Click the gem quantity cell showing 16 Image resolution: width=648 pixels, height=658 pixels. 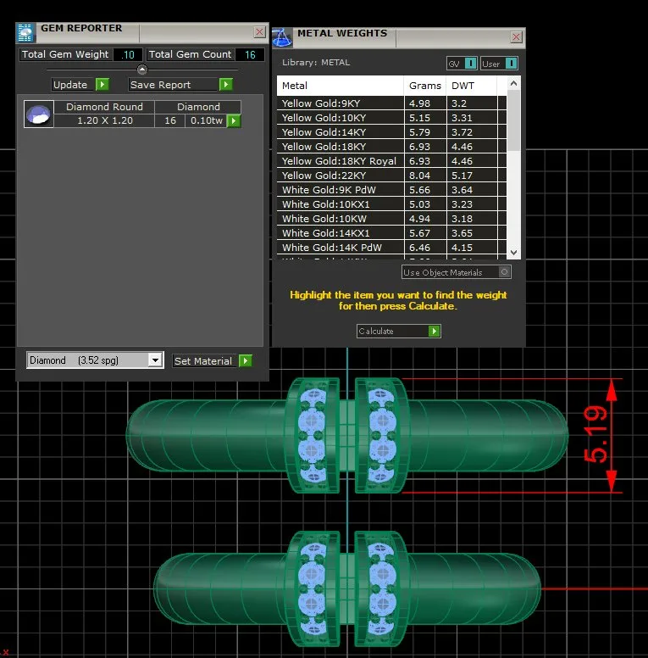169,120
